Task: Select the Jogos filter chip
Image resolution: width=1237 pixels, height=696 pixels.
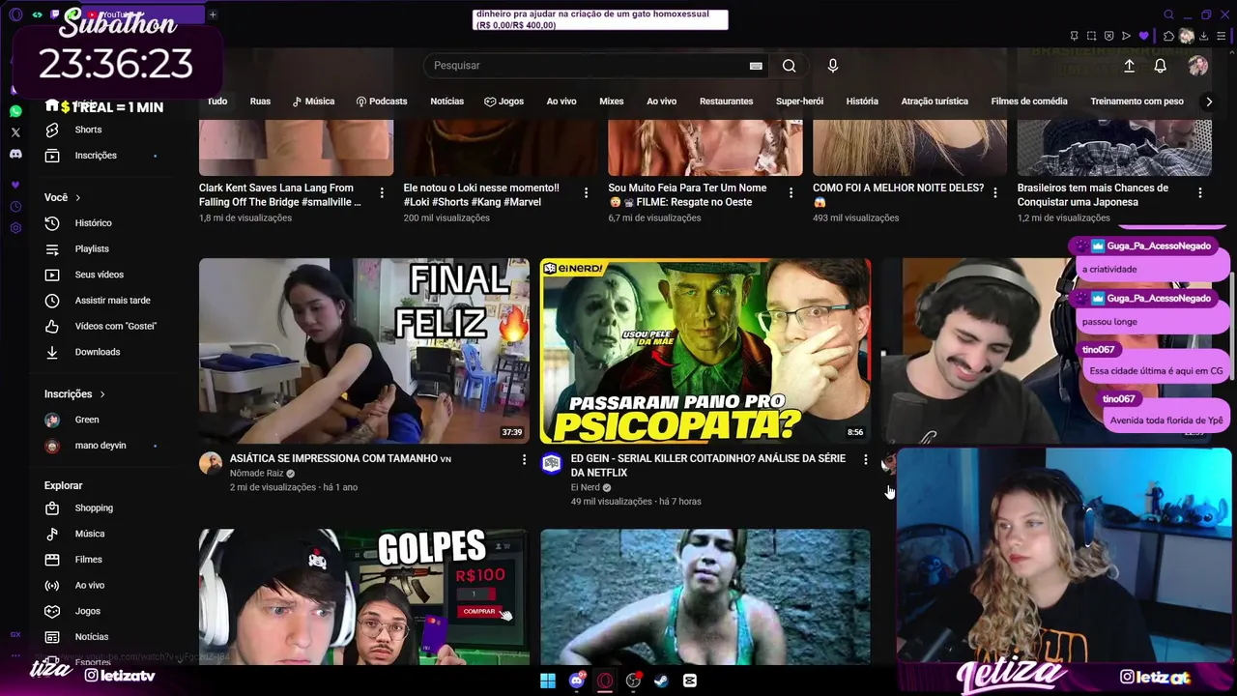Action: (x=504, y=101)
